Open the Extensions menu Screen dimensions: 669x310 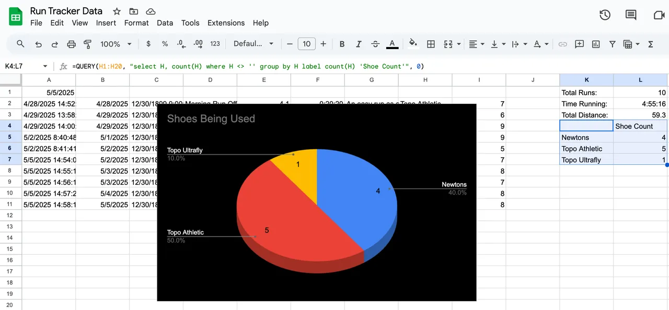226,23
